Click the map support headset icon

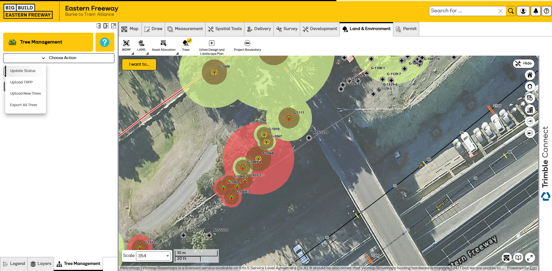(530, 87)
